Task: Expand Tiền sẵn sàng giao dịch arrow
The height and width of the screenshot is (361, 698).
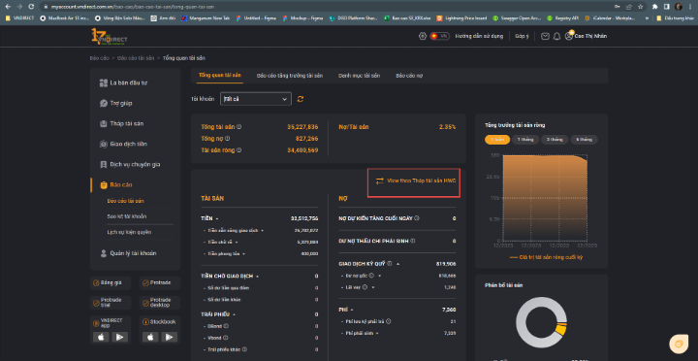Action: pyautogui.click(x=262, y=230)
